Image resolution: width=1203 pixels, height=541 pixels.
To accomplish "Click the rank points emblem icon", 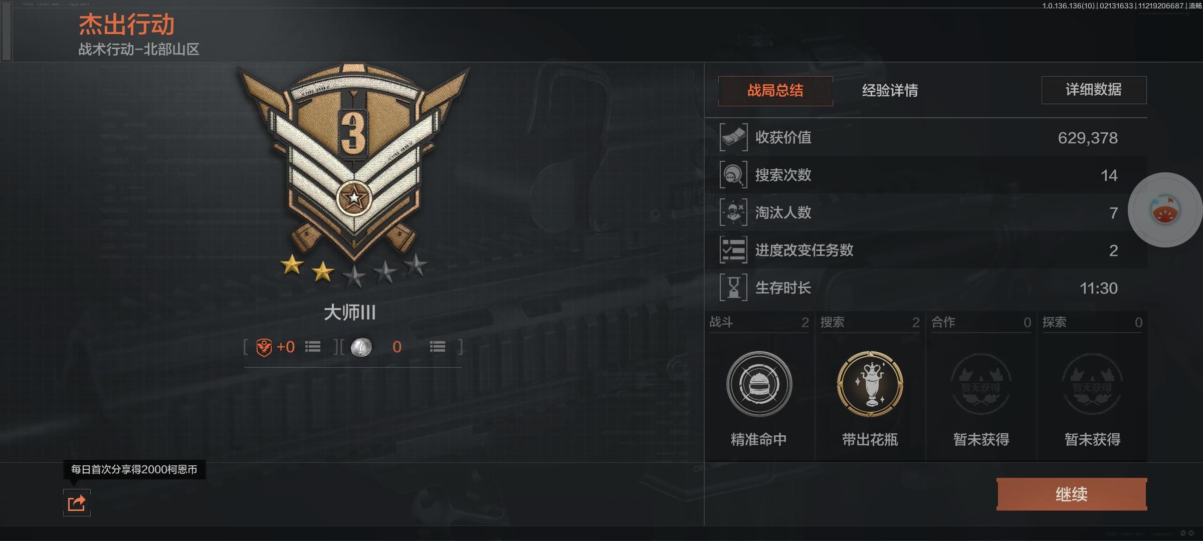I will pos(264,347).
